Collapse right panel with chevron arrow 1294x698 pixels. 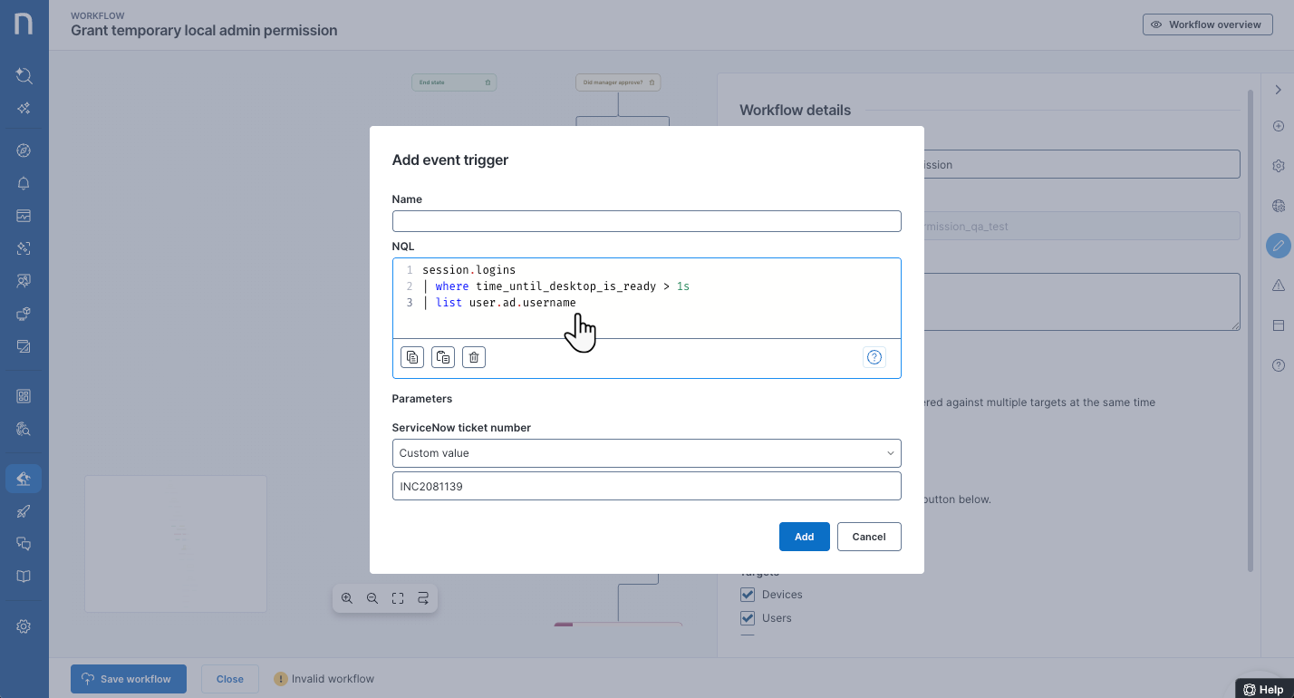[1278, 90]
